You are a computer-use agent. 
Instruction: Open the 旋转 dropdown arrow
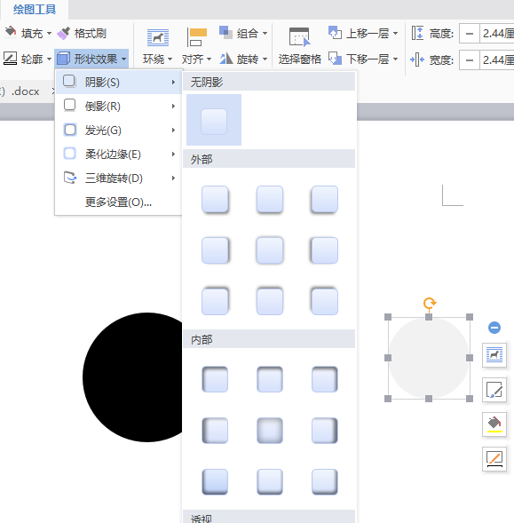click(265, 59)
